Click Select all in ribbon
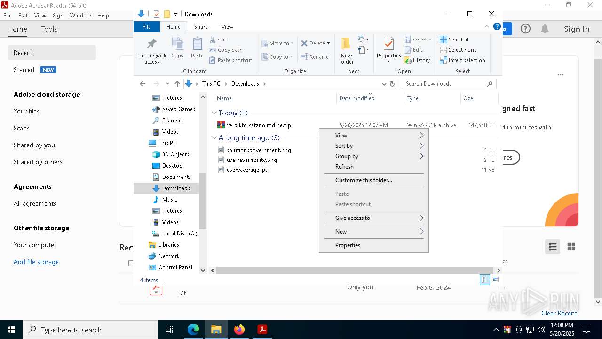The width and height of the screenshot is (602, 339). (x=455, y=40)
